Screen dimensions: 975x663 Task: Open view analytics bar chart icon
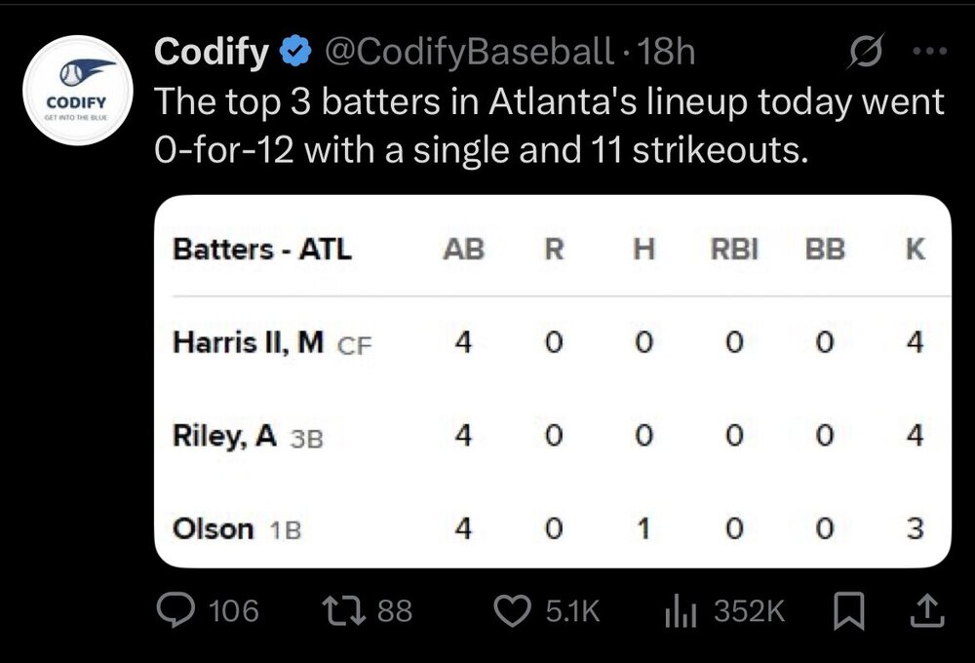click(679, 611)
